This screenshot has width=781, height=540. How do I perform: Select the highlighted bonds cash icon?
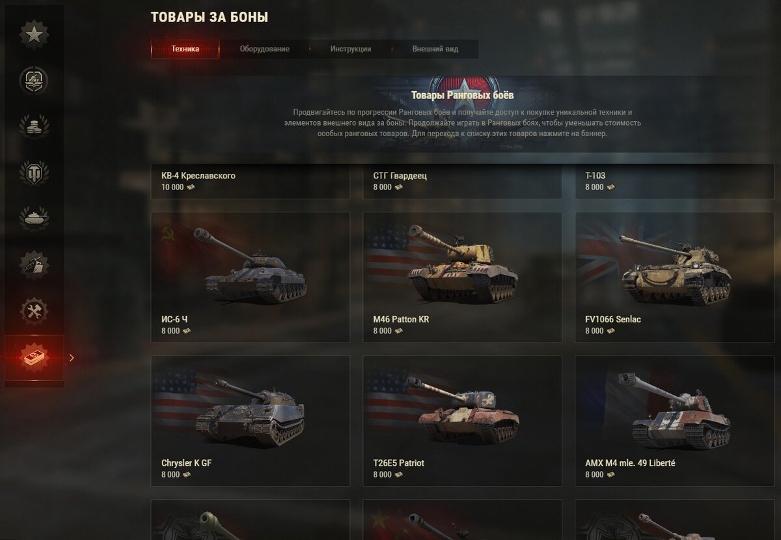pos(34,358)
